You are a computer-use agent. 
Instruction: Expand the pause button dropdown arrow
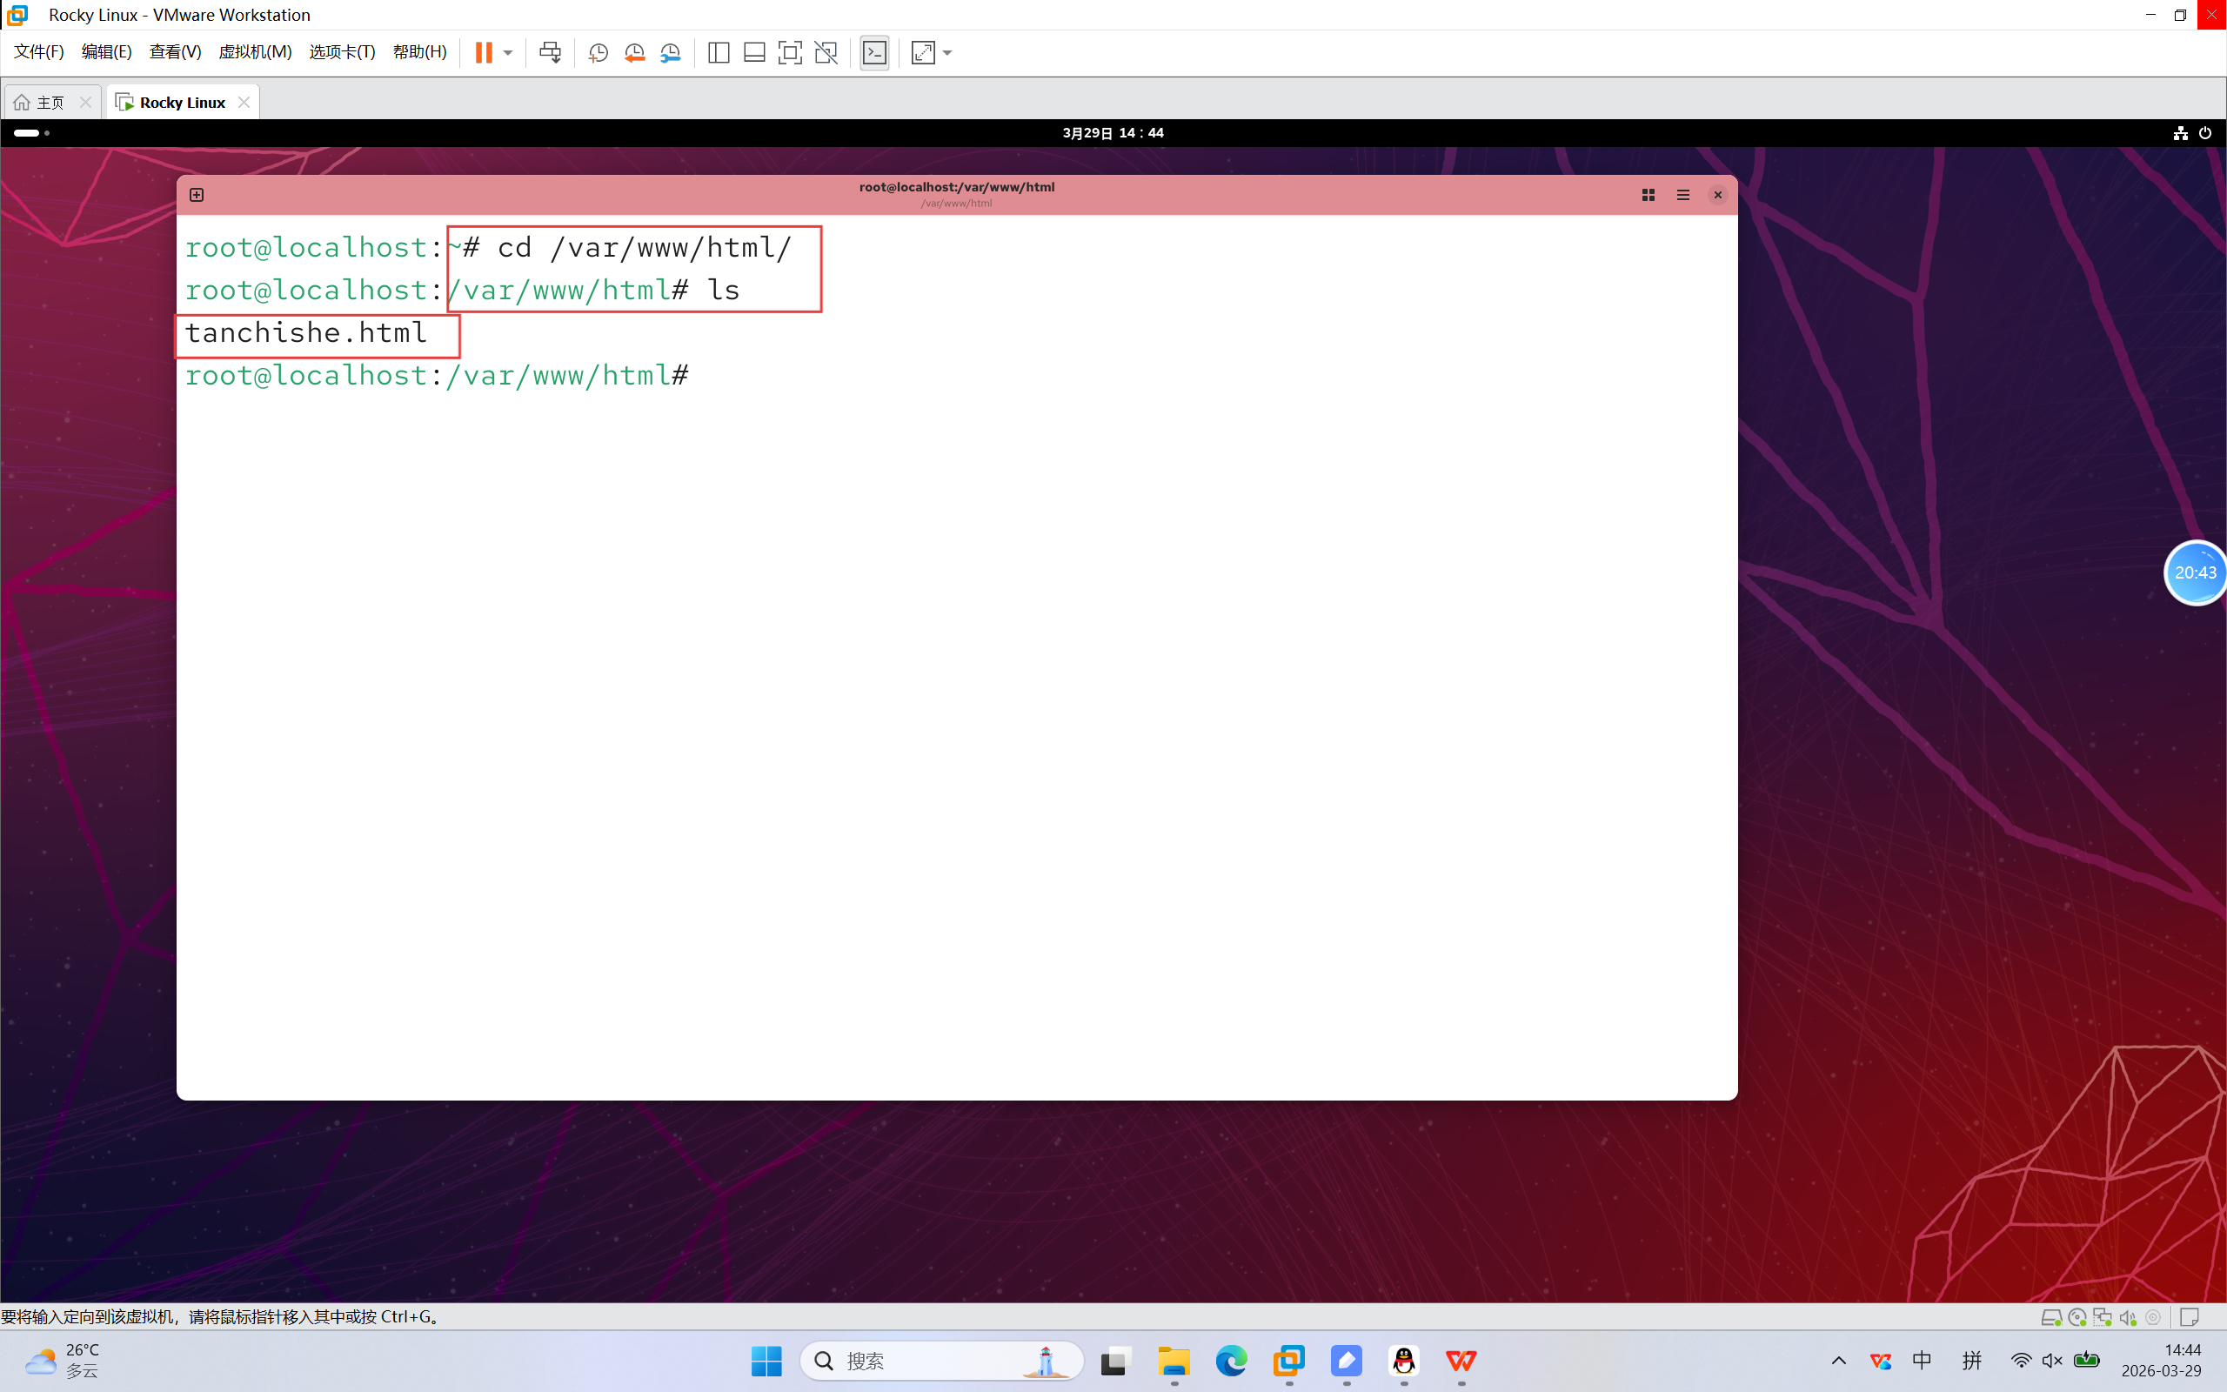point(508,52)
